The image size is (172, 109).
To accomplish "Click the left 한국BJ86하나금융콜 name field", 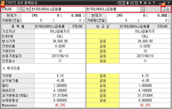I will [58, 9].
